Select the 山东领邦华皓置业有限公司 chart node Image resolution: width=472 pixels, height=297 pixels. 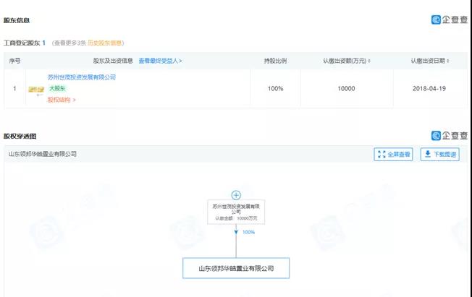[236, 268]
